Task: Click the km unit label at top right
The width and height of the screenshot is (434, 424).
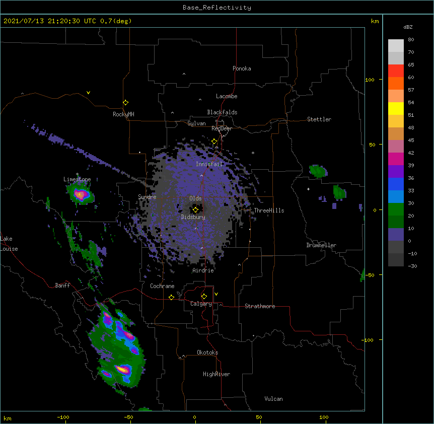Action: coord(375,21)
